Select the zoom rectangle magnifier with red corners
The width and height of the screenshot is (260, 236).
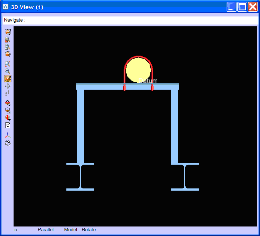(x=8, y=64)
